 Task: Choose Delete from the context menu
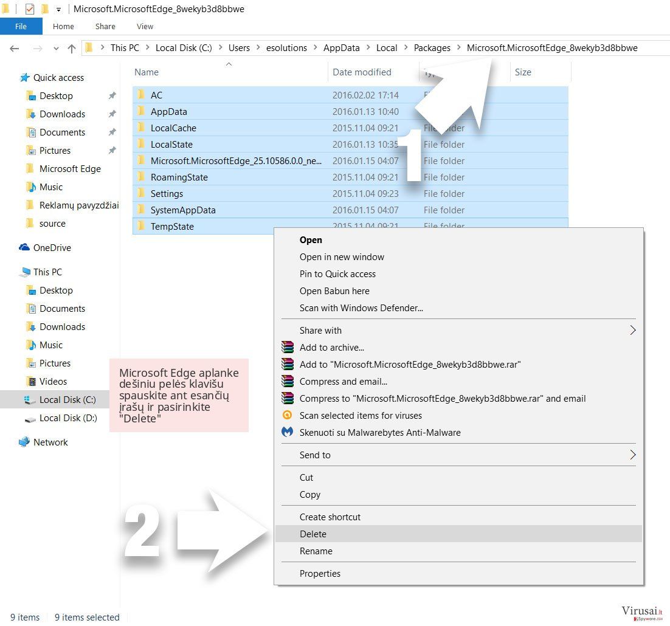[459, 534]
